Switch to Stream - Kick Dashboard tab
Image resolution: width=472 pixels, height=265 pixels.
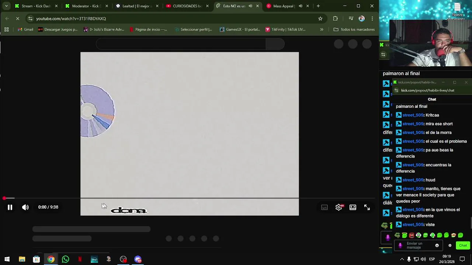(x=35, y=6)
